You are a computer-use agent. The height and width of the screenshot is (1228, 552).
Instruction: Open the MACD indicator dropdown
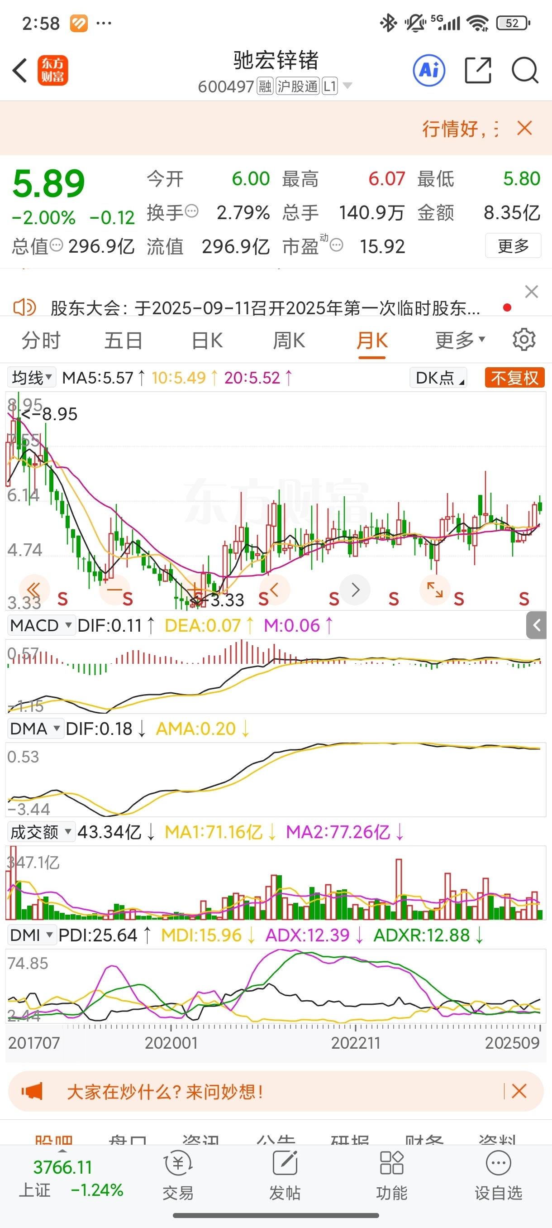tap(41, 625)
